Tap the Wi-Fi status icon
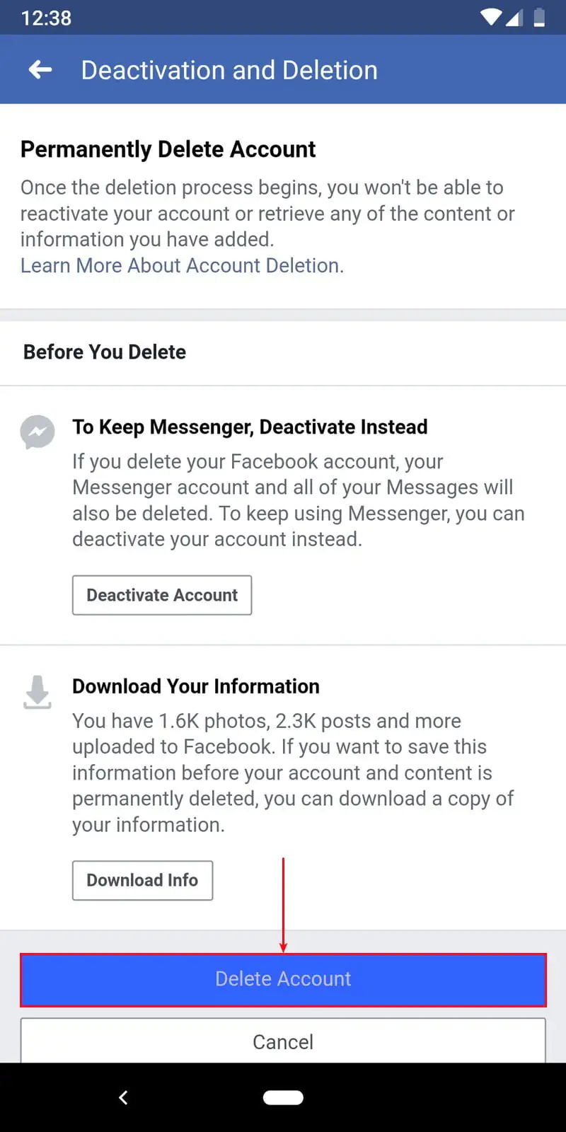Screen dimensions: 566x1132 click(x=490, y=17)
